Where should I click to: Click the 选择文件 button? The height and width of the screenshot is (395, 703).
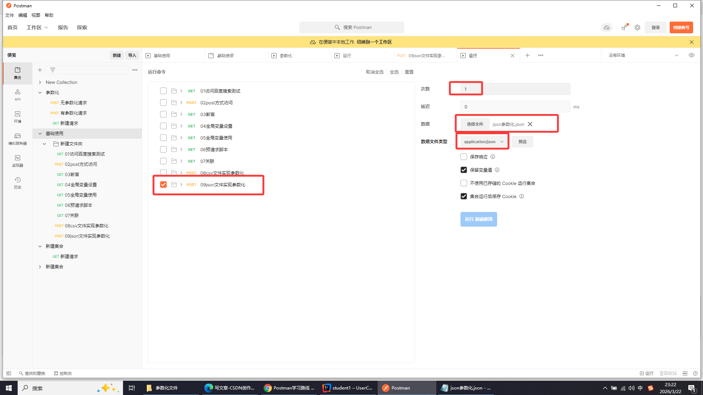pos(475,124)
